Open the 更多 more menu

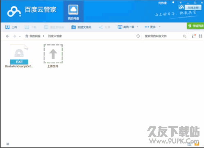150,27
